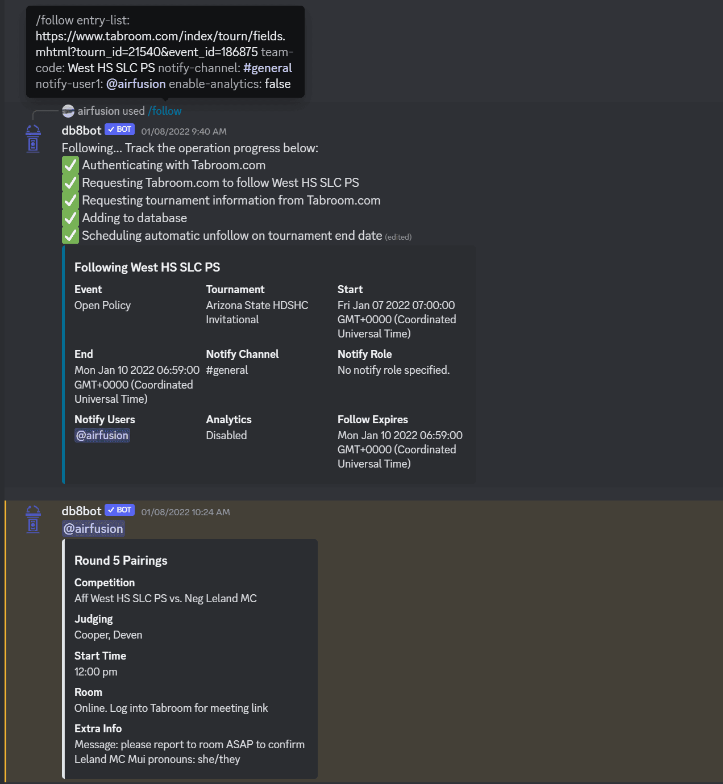Click BOT badge on second db8bot message
Image resolution: width=723 pixels, height=784 pixels.
click(x=120, y=510)
